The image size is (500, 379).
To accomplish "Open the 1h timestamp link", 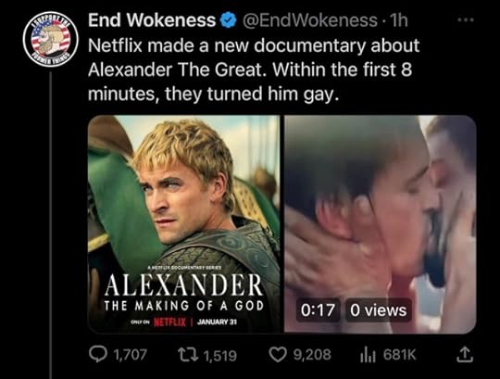I will coord(399,20).
